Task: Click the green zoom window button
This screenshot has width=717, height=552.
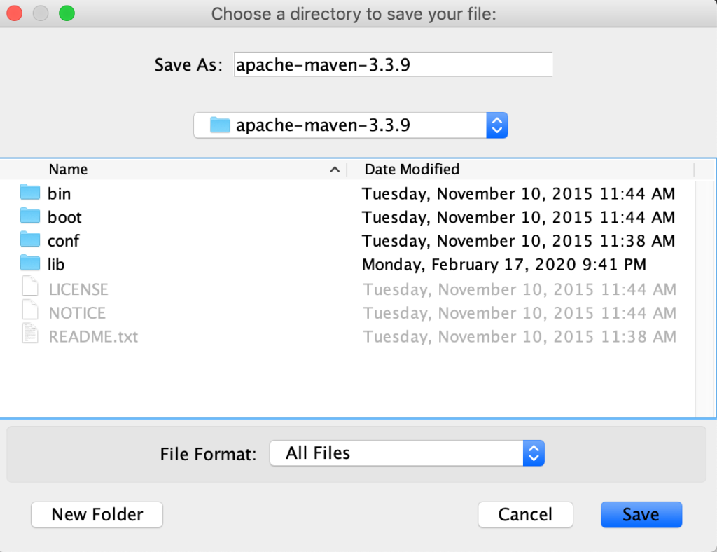Action: pyautogui.click(x=67, y=13)
